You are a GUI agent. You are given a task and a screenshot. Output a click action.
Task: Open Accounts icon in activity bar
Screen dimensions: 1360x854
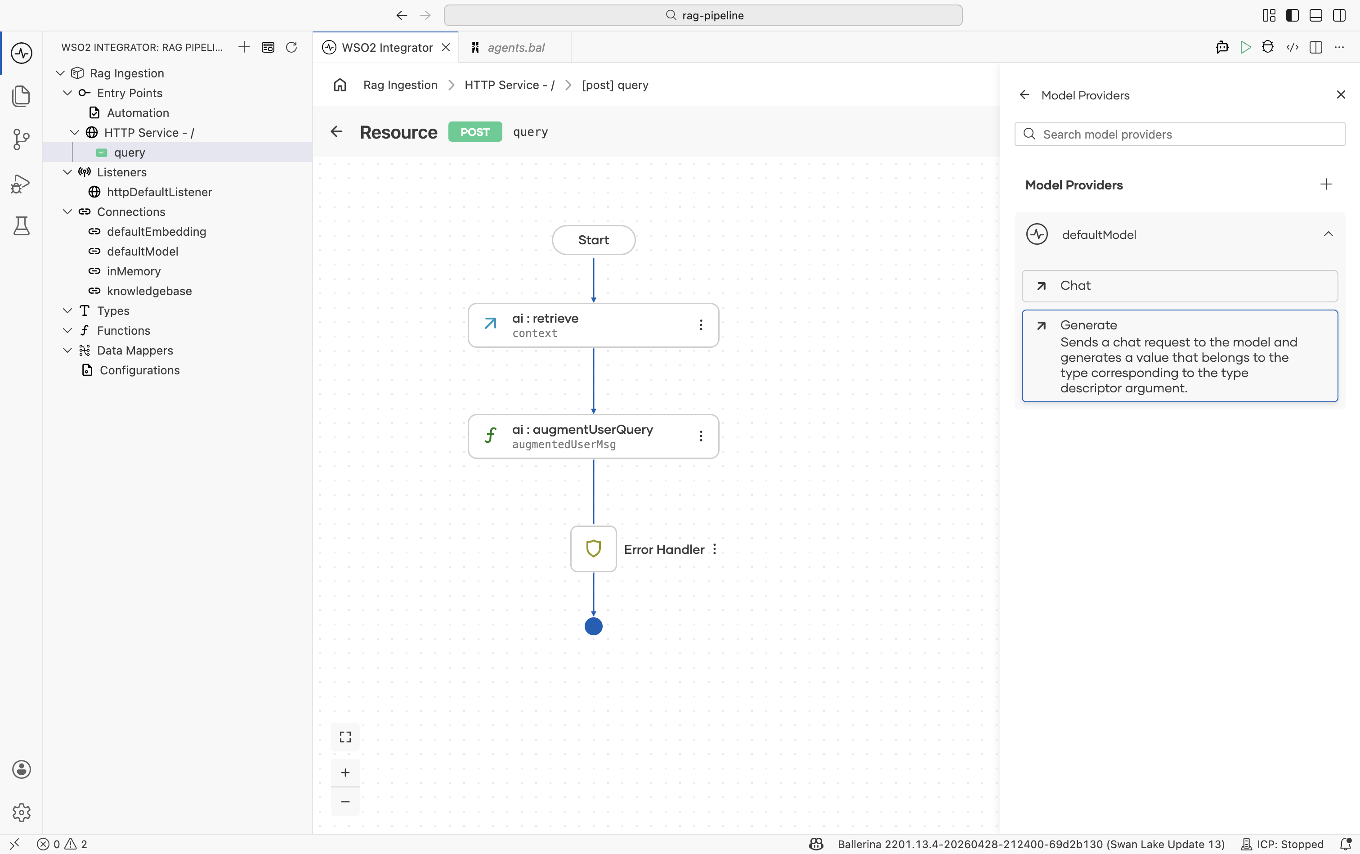click(x=22, y=769)
